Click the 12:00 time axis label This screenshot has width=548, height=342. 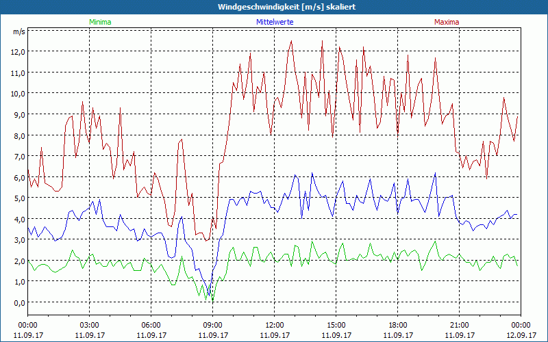click(274, 325)
